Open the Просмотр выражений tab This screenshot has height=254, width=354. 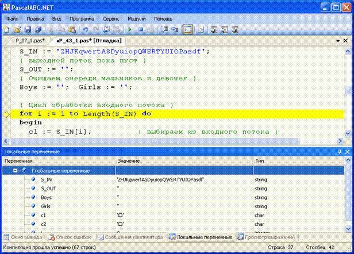pyautogui.click(x=267, y=237)
